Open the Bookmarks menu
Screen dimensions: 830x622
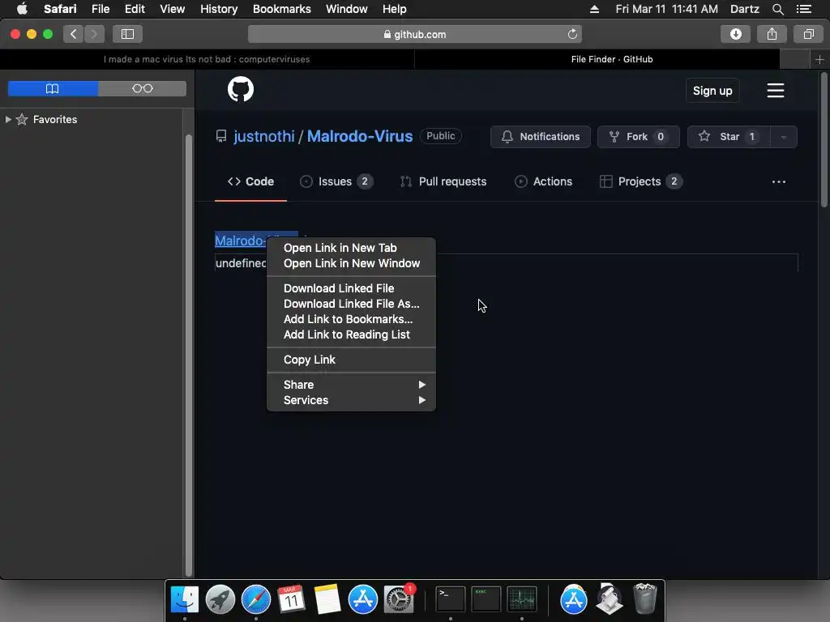[x=281, y=9]
